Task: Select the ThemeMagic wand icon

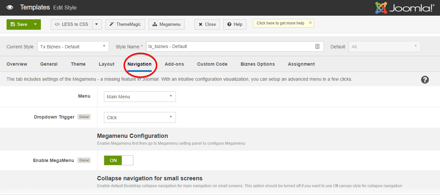Action: click(x=111, y=24)
